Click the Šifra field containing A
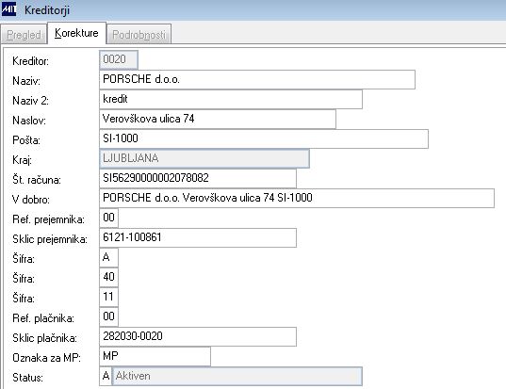Image resolution: width=506 pixels, height=389 pixels. tap(108, 257)
